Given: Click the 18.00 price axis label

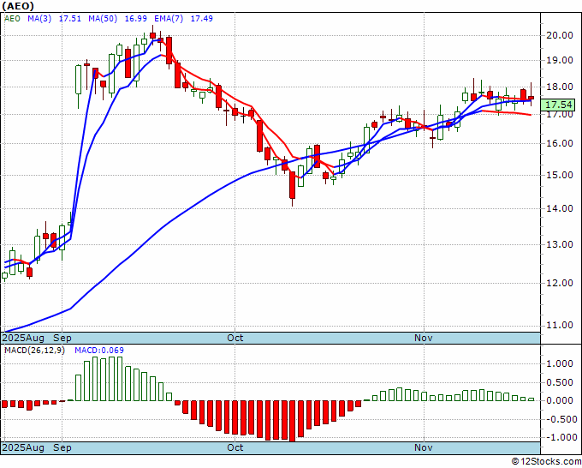Looking at the screenshot, I should tap(560, 87).
